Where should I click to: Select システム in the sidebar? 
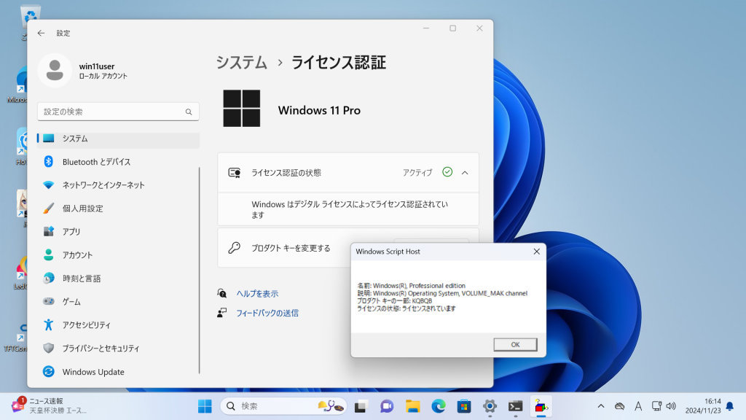click(x=118, y=139)
